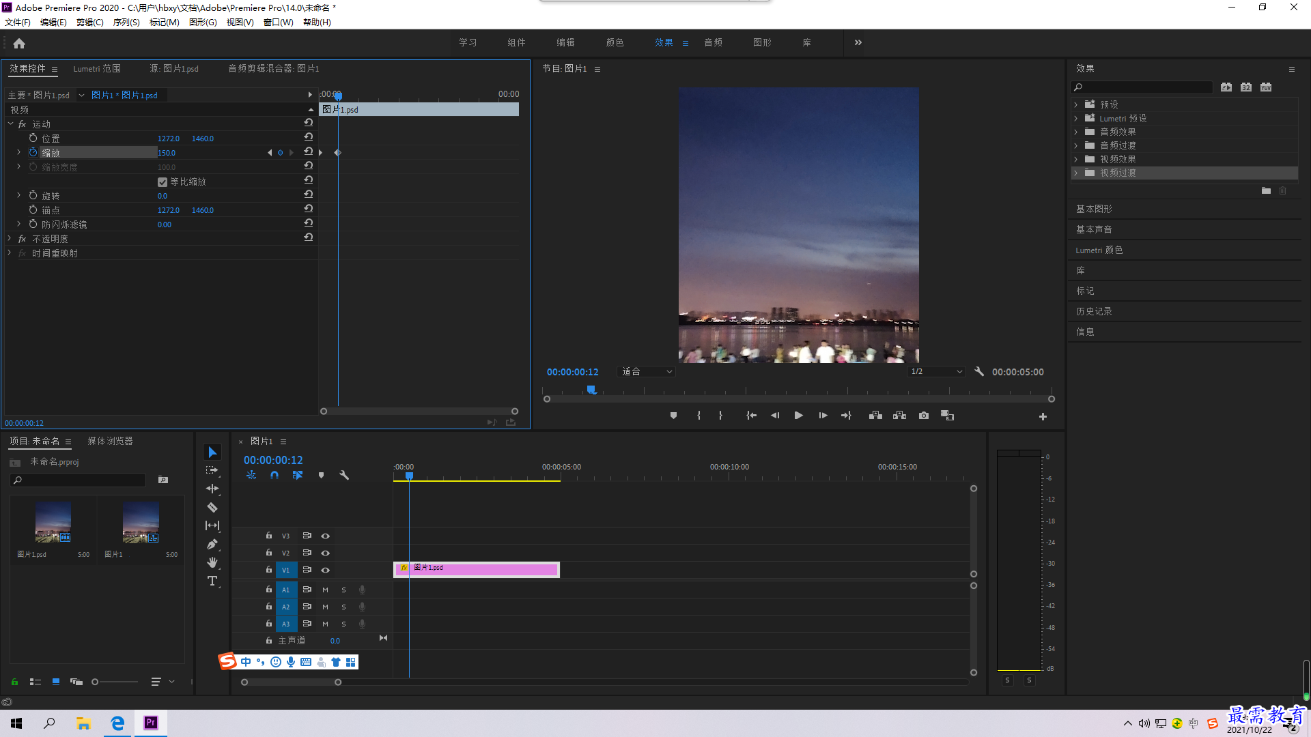
Task: Expand the audio effects folder
Action: [1075, 132]
